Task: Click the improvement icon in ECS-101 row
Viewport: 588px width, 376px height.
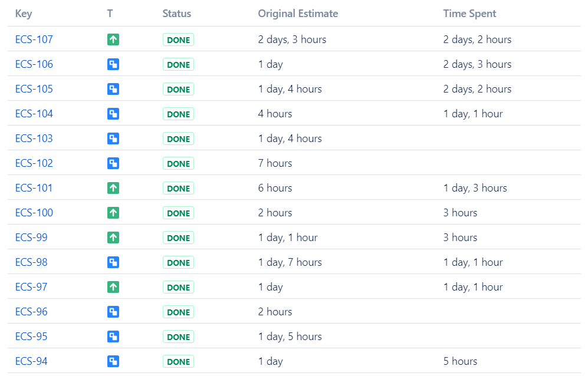Action: (113, 189)
